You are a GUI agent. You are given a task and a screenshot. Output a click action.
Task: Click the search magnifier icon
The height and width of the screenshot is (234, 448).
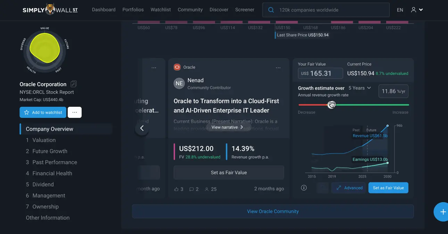(271, 10)
